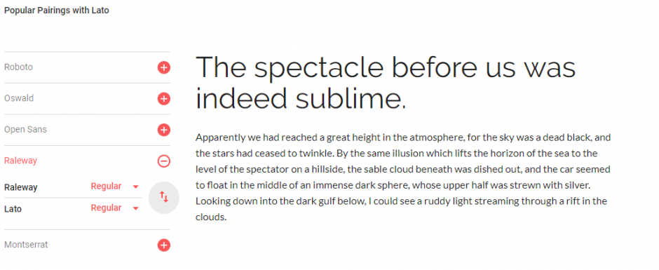Click the plus icon beside Oswald
Viewport: 659px width, 270px height.
[x=164, y=99]
